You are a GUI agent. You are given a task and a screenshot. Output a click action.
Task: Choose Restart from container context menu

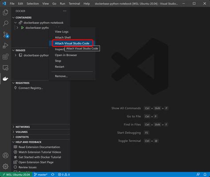pyautogui.click(x=72, y=67)
